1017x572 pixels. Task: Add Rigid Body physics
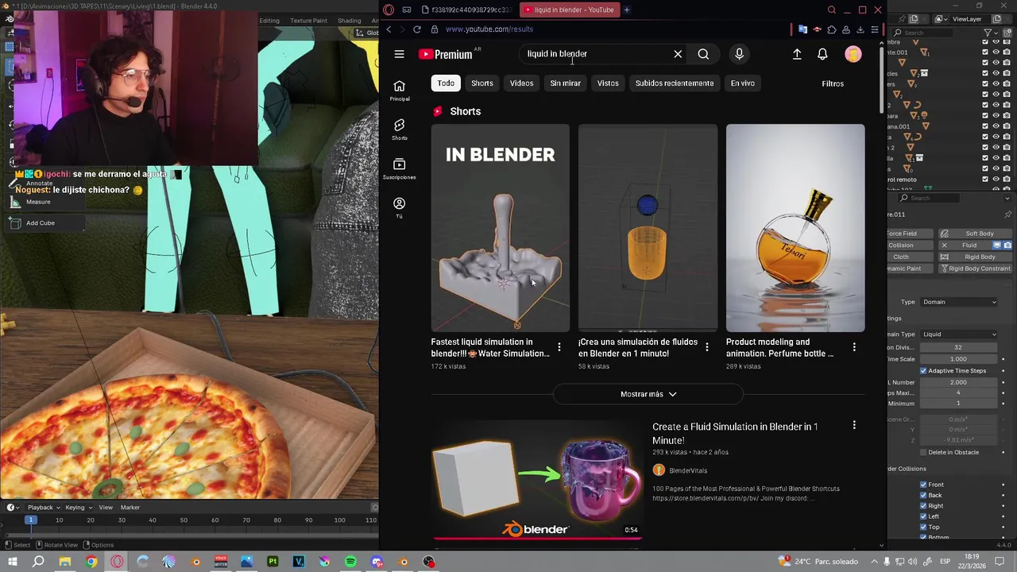click(x=975, y=257)
